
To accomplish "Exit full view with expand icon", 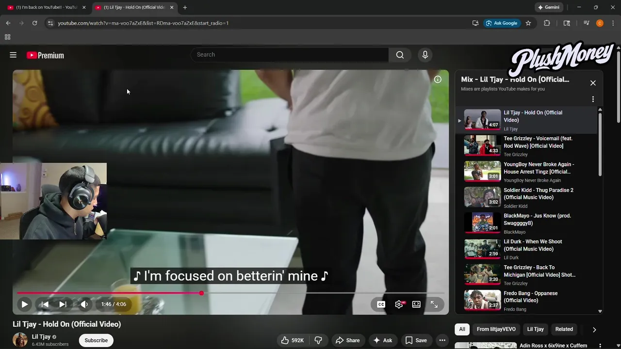I will click(x=434, y=304).
